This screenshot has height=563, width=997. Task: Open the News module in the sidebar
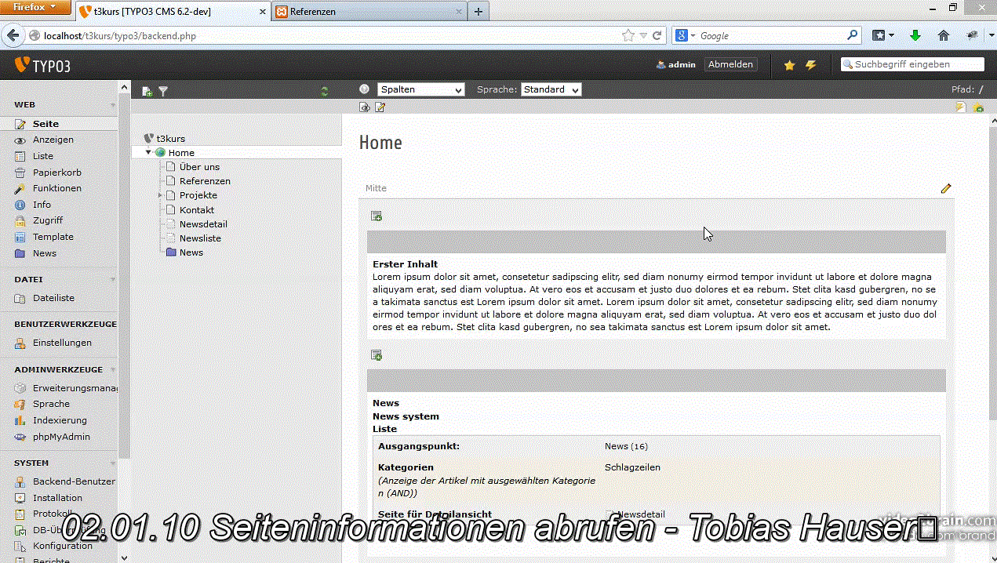[x=45, y=253]
